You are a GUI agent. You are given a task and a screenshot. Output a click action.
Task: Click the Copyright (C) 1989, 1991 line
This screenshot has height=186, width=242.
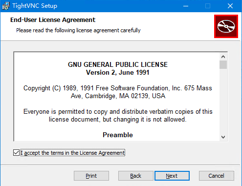(x=118, y=92)
